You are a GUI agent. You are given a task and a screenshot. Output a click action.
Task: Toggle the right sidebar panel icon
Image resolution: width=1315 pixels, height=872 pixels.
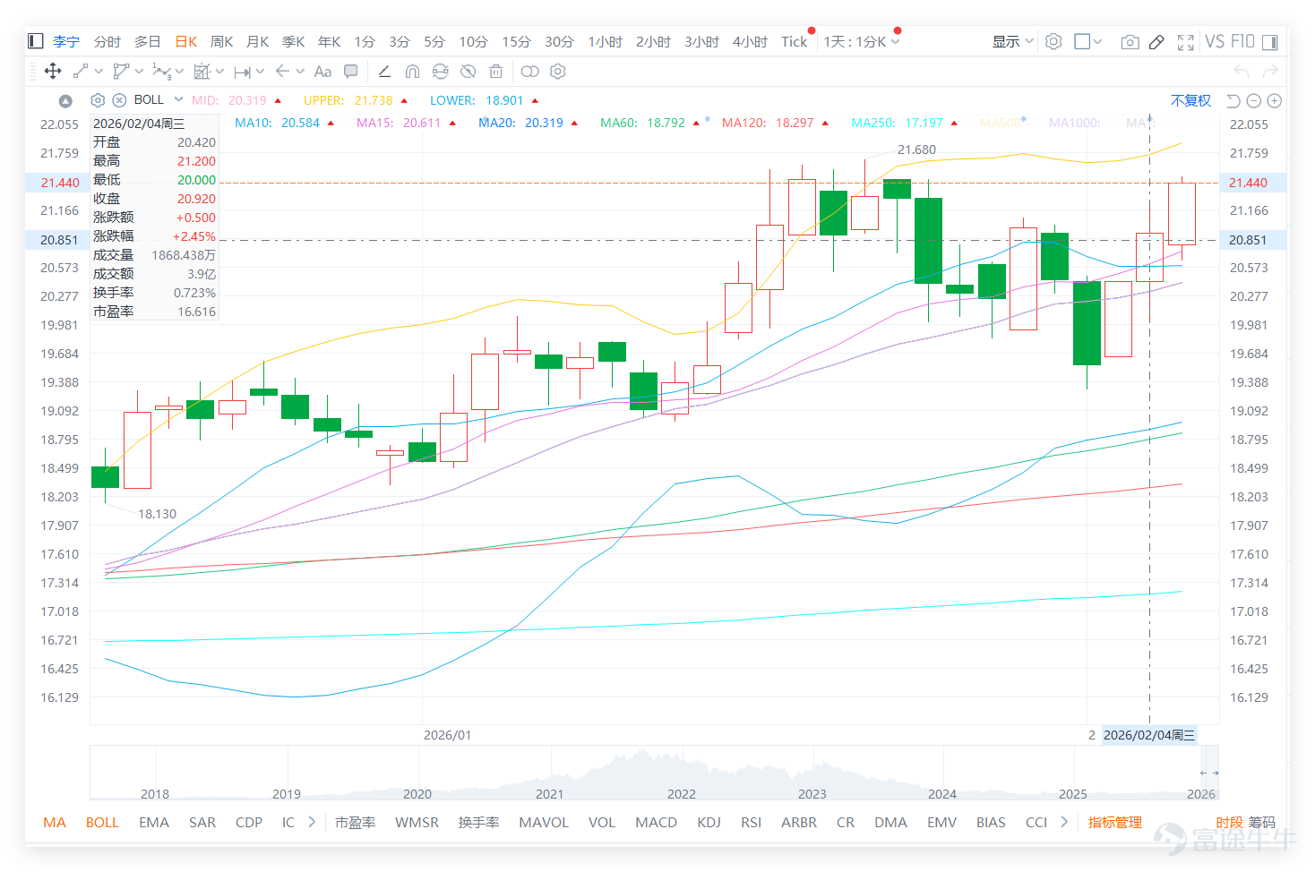pos(1269,42)
